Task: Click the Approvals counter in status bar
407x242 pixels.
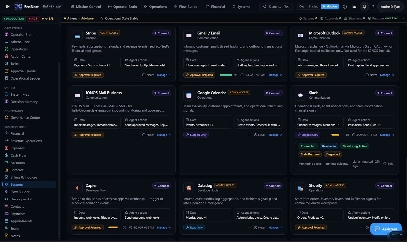Action: pos(331,18)
